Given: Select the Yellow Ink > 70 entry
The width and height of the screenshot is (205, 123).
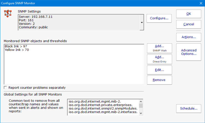Looking at the screenshot, I should 17,50.
